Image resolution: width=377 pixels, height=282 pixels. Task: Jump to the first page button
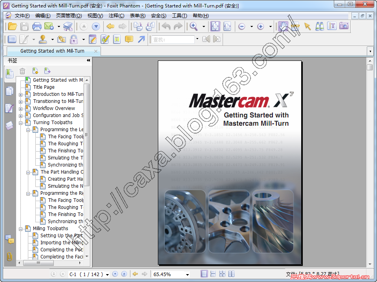[54, 274]
